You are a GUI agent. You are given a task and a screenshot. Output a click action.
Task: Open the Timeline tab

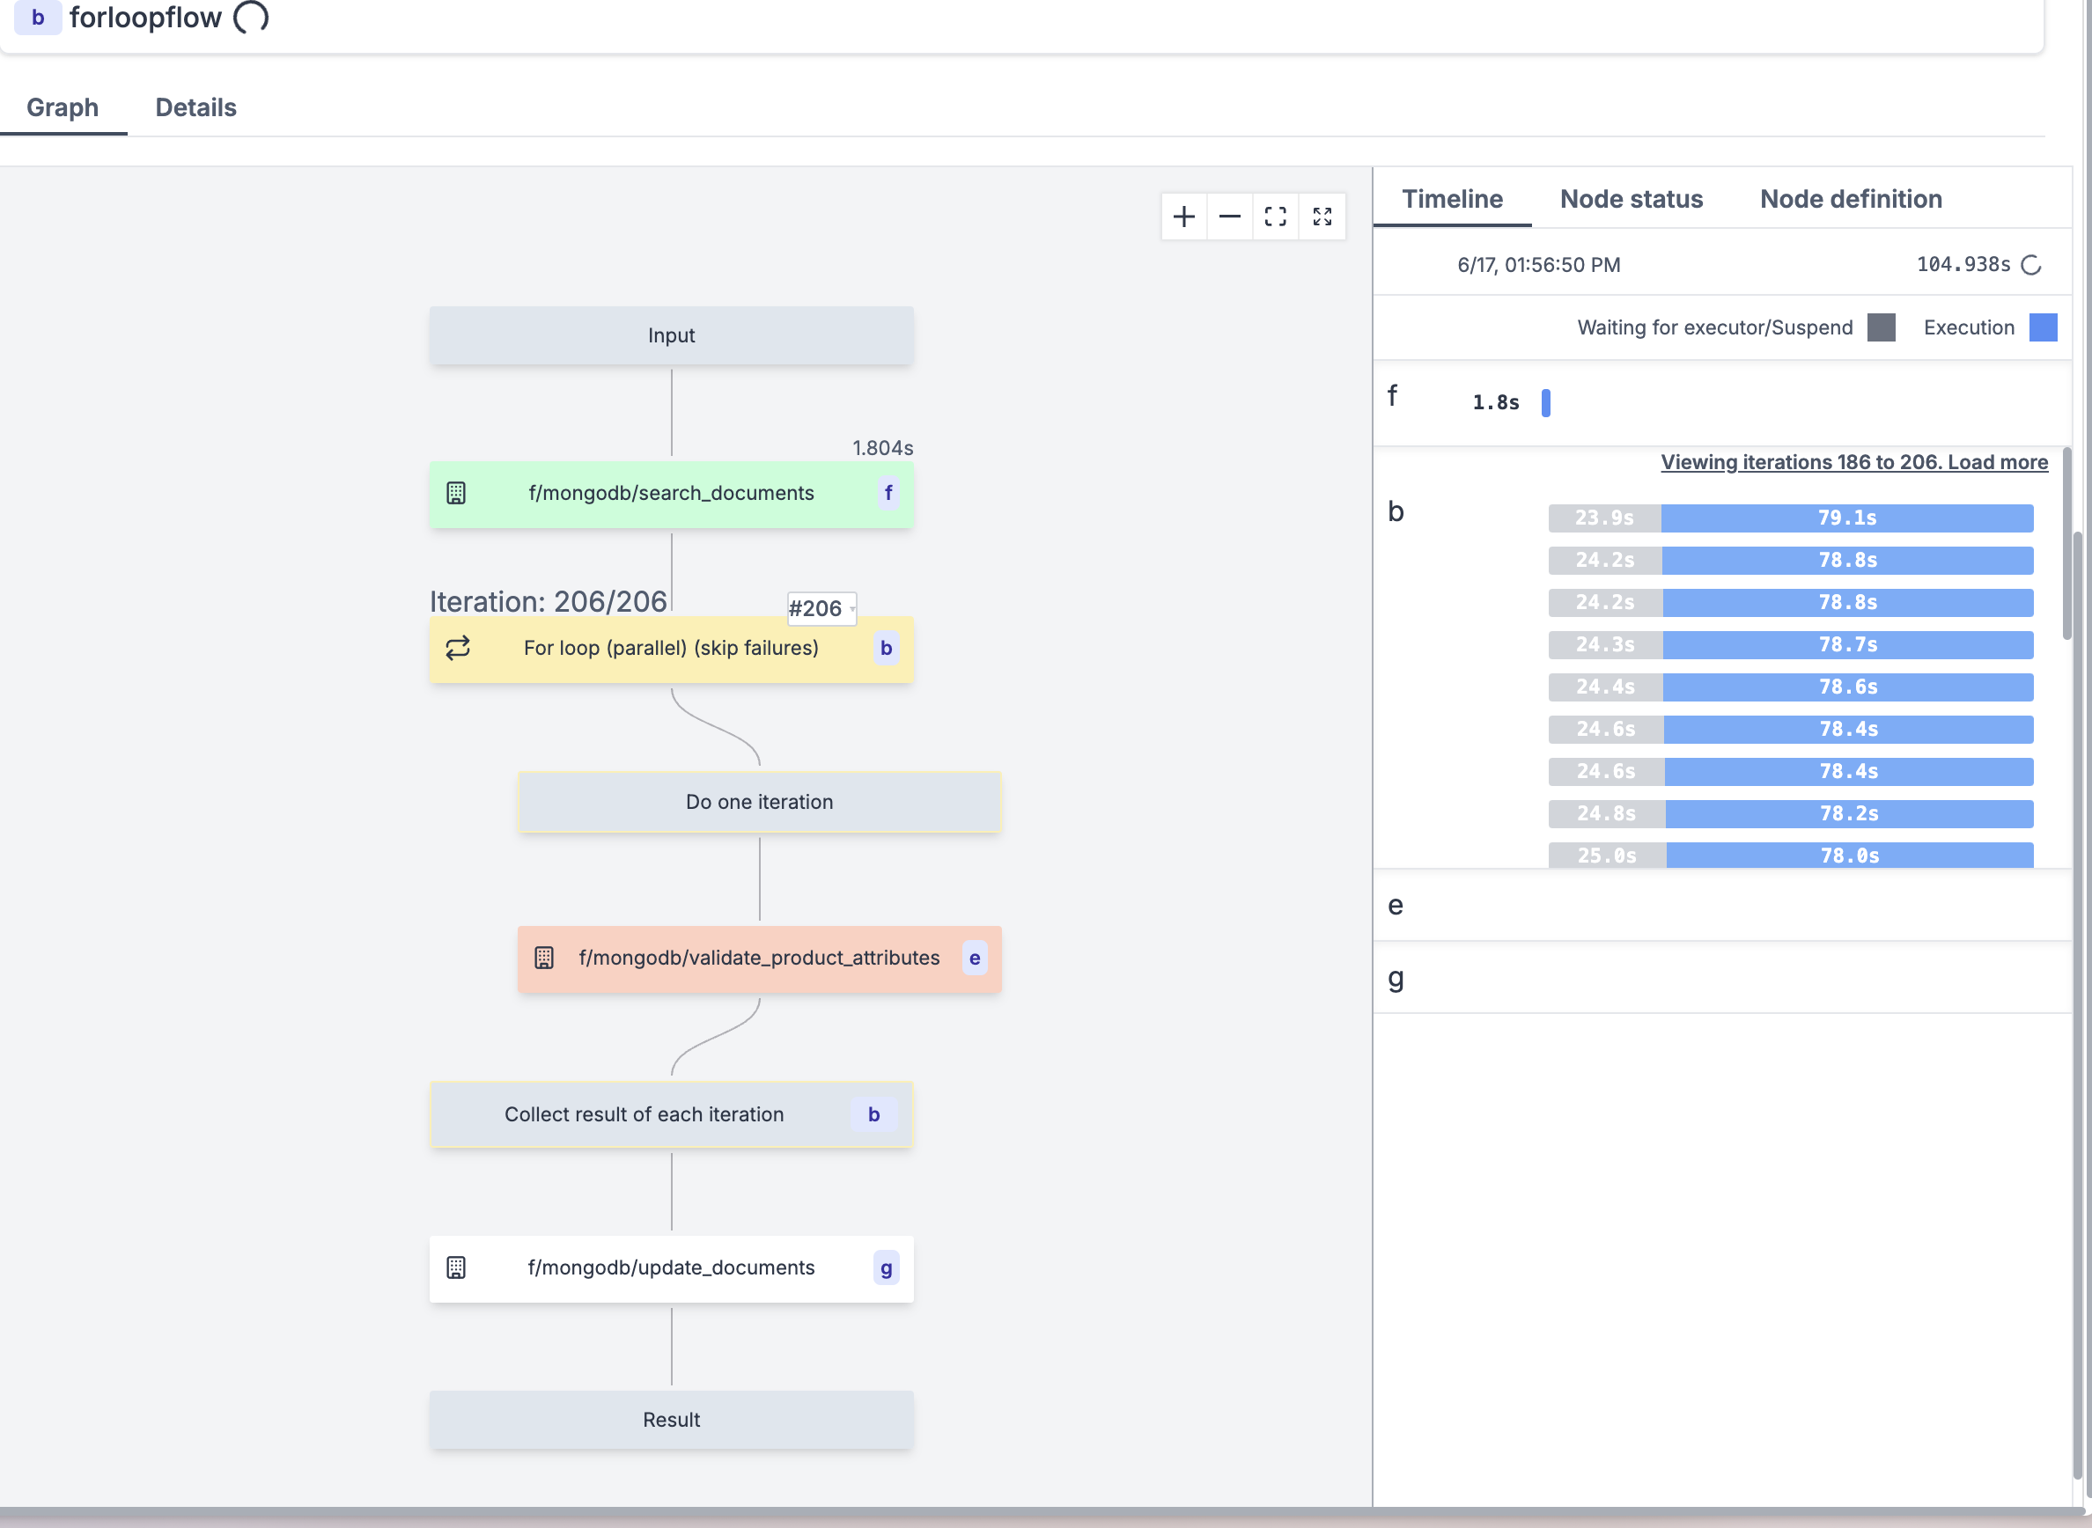click(x=1452, y=199)
